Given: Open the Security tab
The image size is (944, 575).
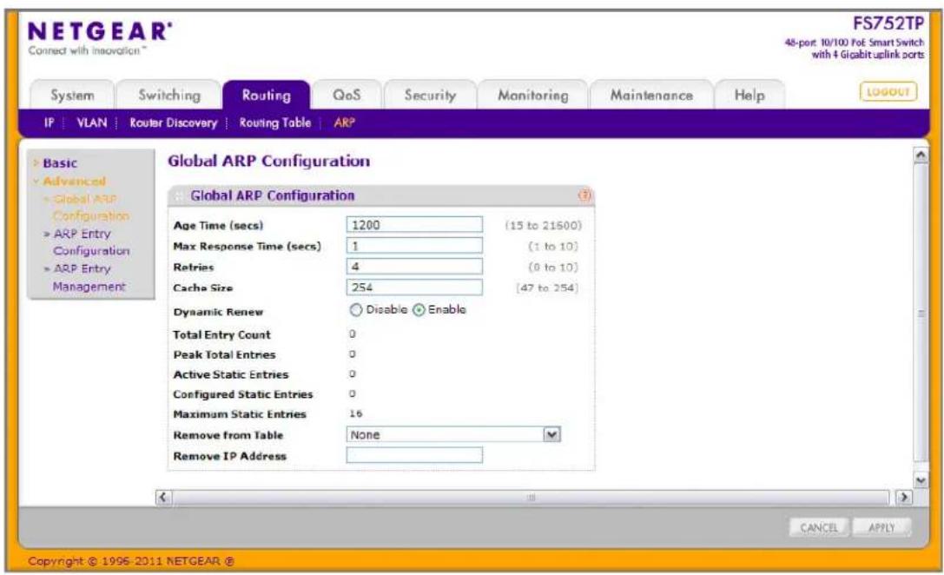Looking at the screenshot, I should 430,96.
